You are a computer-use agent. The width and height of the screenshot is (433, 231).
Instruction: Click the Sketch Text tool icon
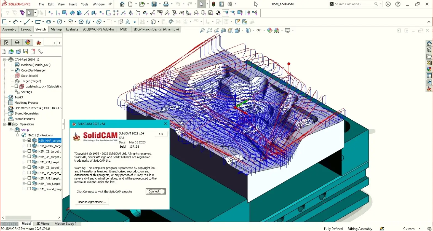pyautogui.click(x=128, y=22)
